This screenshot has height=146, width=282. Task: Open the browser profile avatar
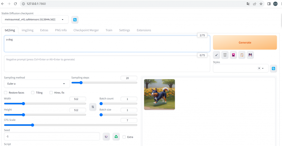point(275,4)
